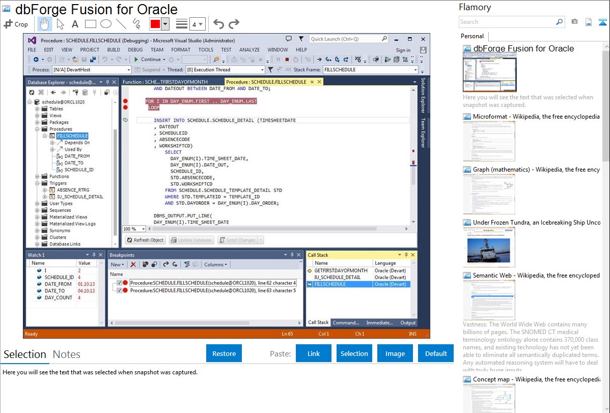The image size is (610, 413).
Task: Click the Refresh Object button
Action: pos(145,240)
